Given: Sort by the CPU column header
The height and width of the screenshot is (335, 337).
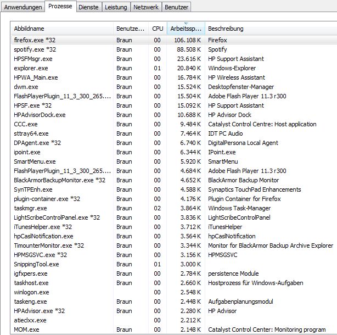Looking at the screenshot, I should click(x=157, y=29).
